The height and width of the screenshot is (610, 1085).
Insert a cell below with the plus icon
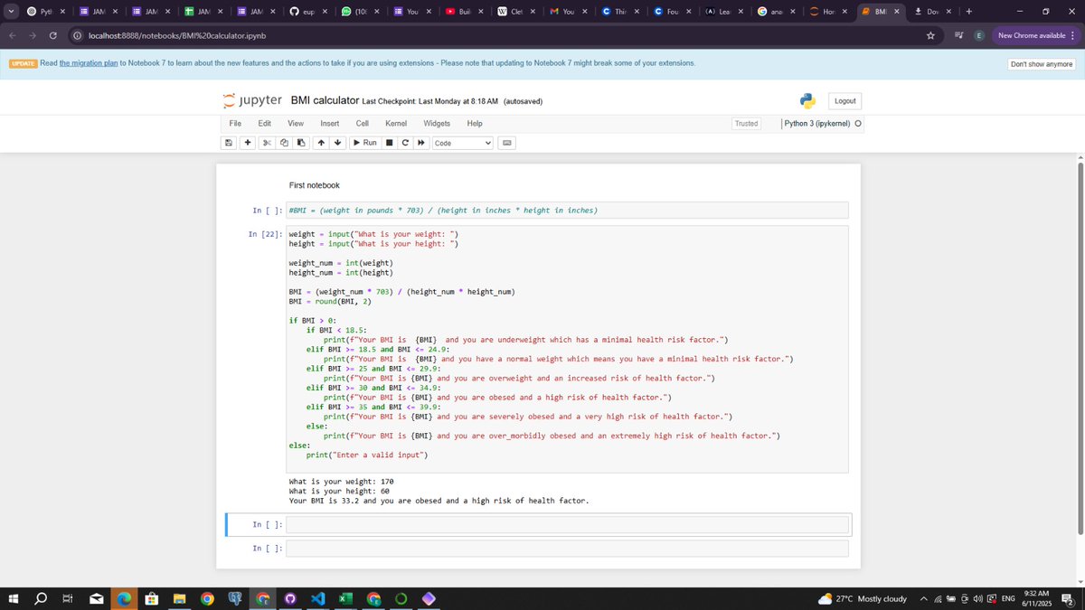pyautogui.click(x=248, y=143)
